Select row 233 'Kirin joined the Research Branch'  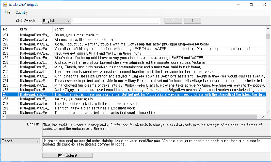[134, 76]
